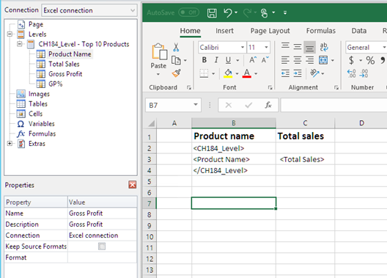The image size is (387, 278).
Task: Select cell containing <Product Name>
Action: pyautogui.click(x=234, y=159)
